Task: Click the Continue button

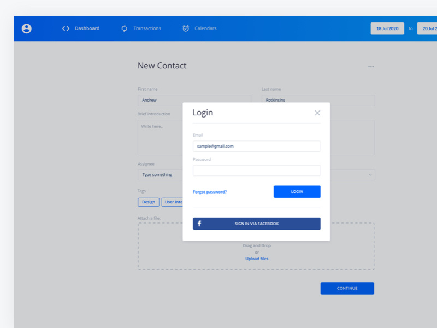Action: [x=347, y=288]
